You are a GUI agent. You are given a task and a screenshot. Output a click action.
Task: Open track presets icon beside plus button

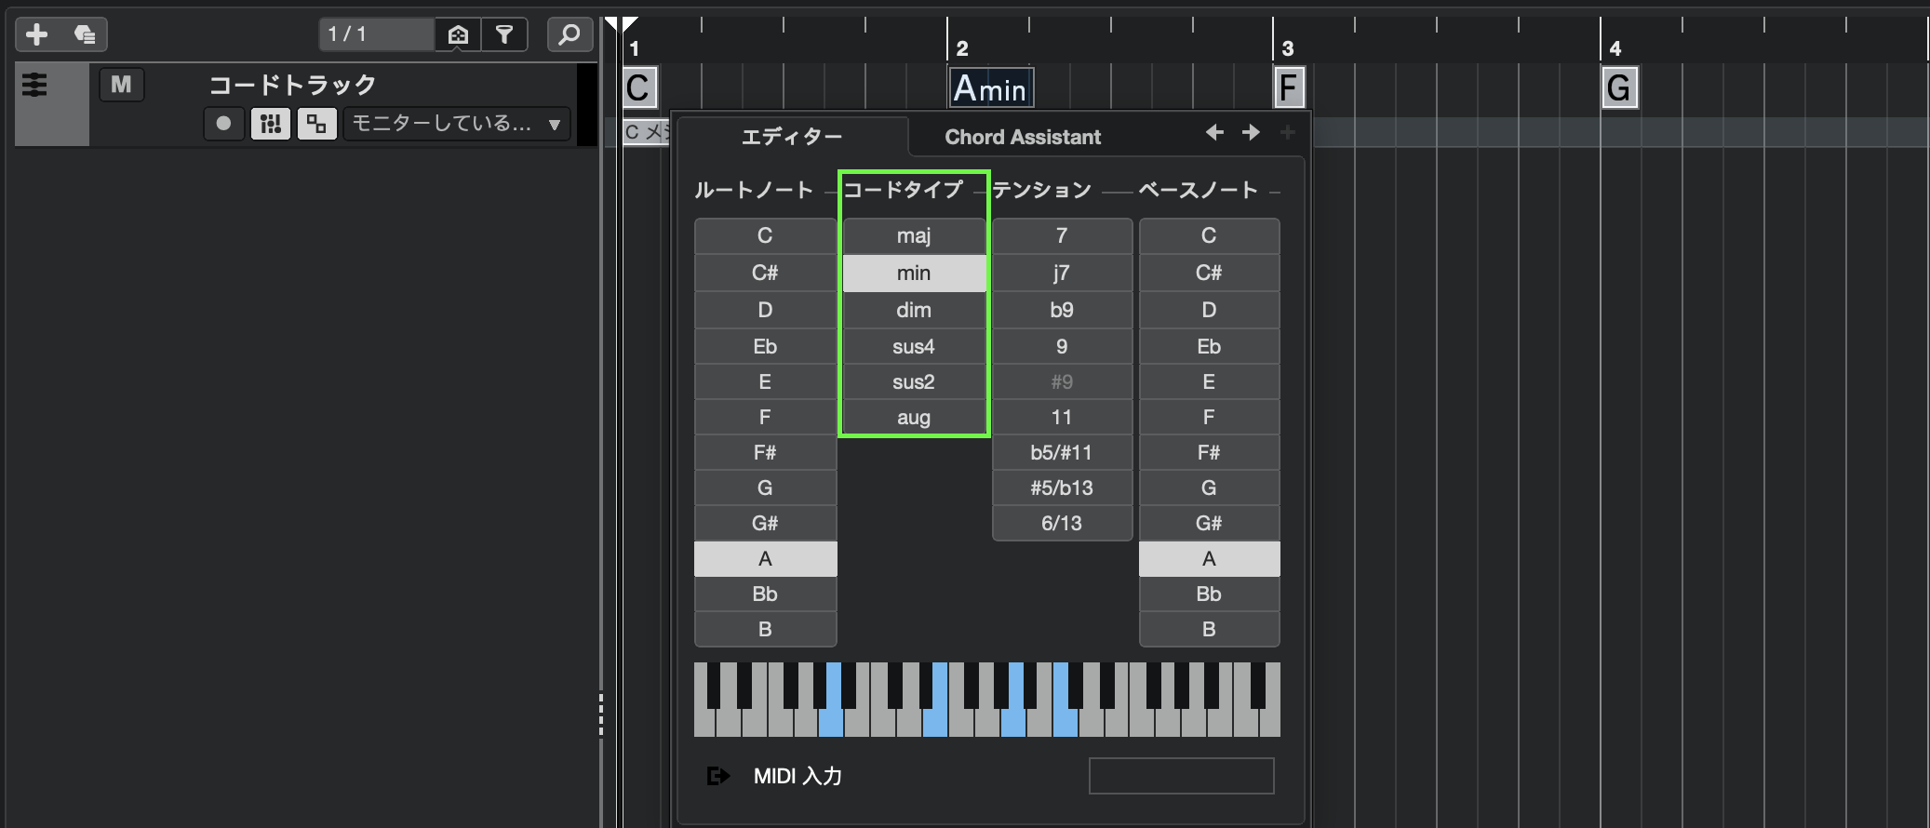tap(85, 35)
